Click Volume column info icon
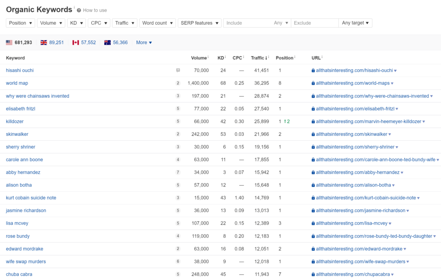 point(208,57)
